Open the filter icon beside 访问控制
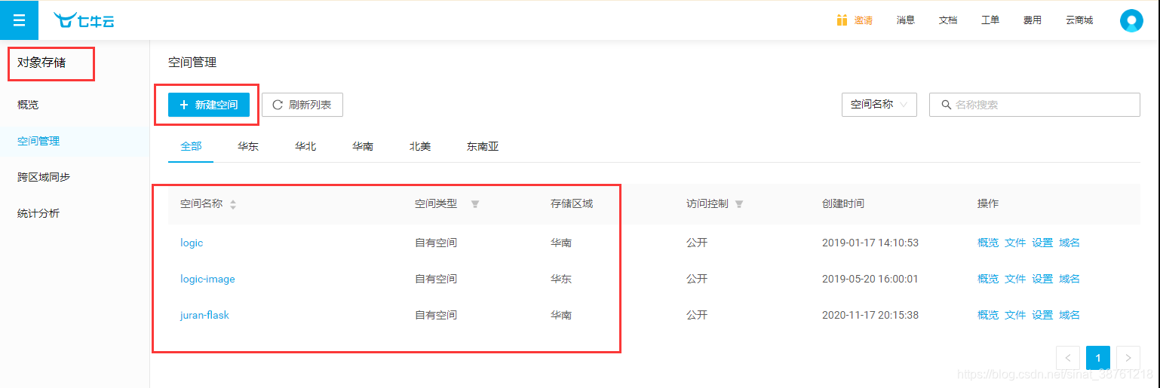This screenshot has height=388, width=1160. coord(739,204)
